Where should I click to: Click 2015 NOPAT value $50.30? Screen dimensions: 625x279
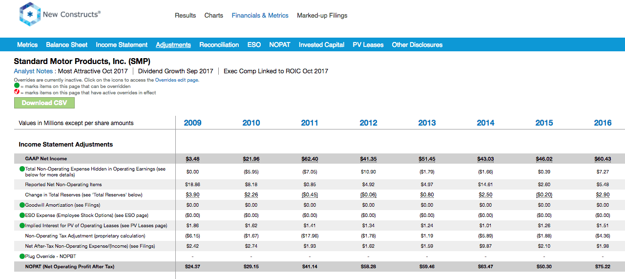[544, 267]
